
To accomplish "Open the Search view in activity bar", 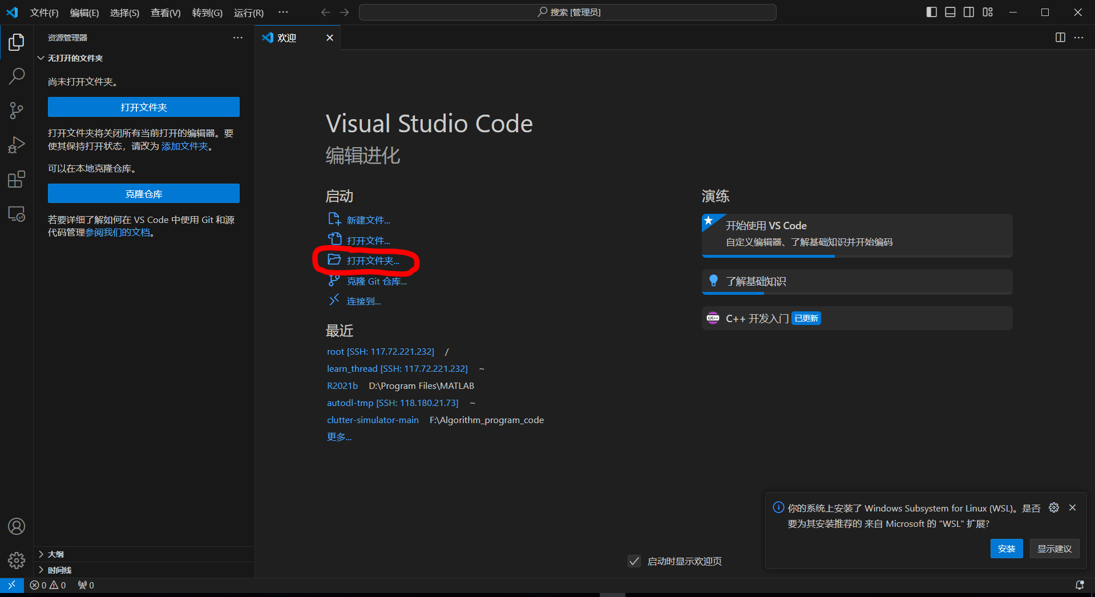I will [17, 76].
